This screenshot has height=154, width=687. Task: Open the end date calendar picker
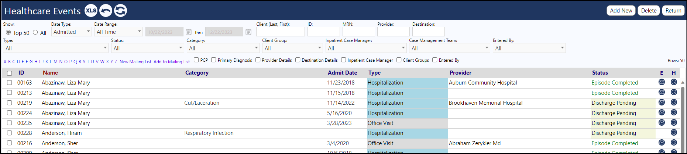coord(248,32)
